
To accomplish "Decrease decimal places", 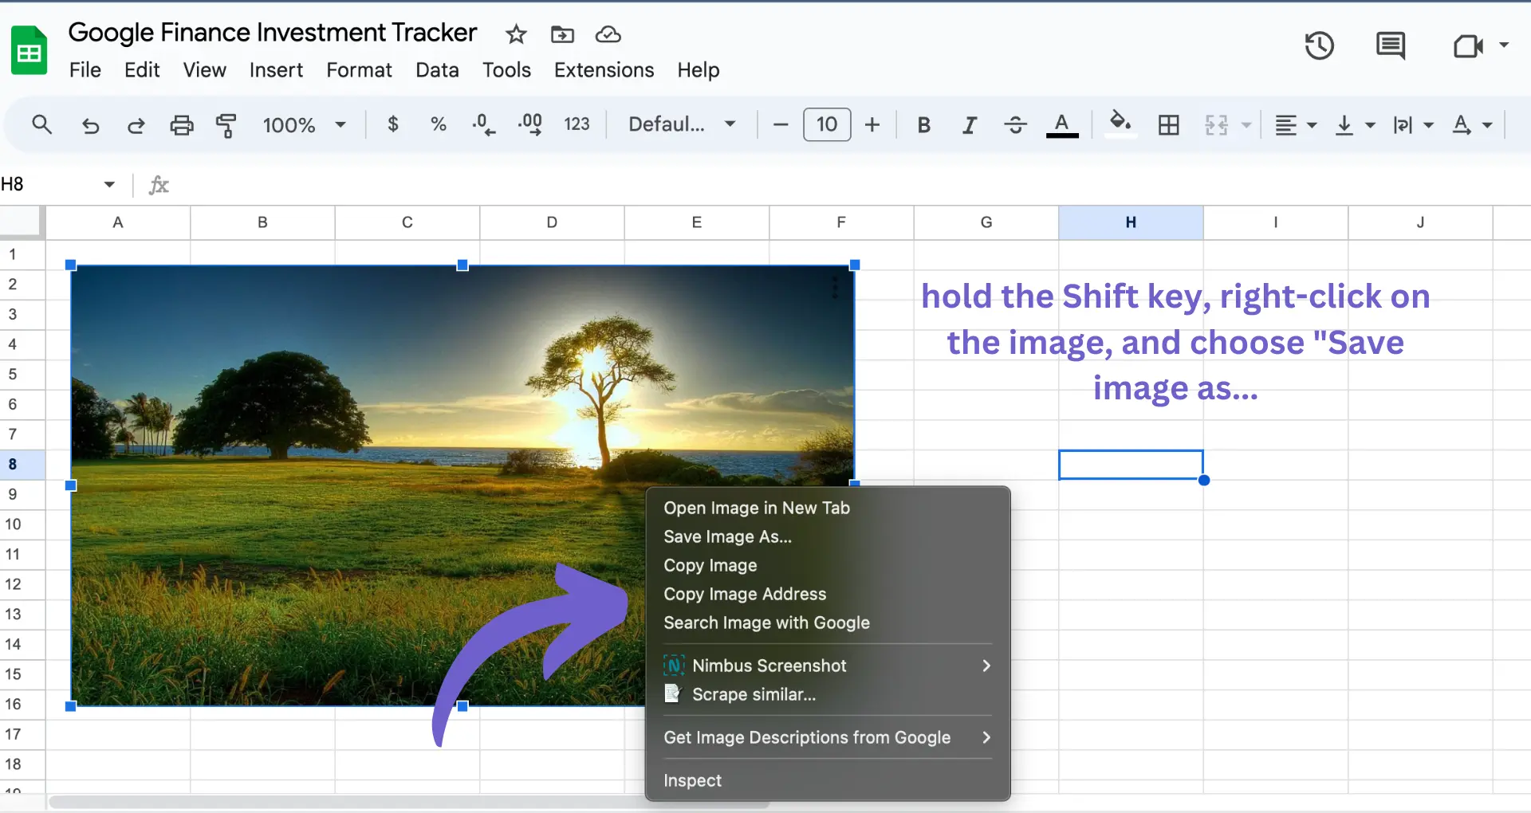I will tap(483, 124).
